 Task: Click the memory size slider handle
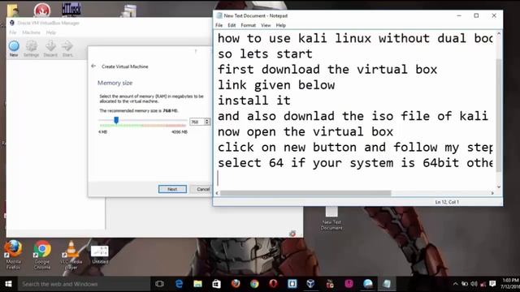116,120
